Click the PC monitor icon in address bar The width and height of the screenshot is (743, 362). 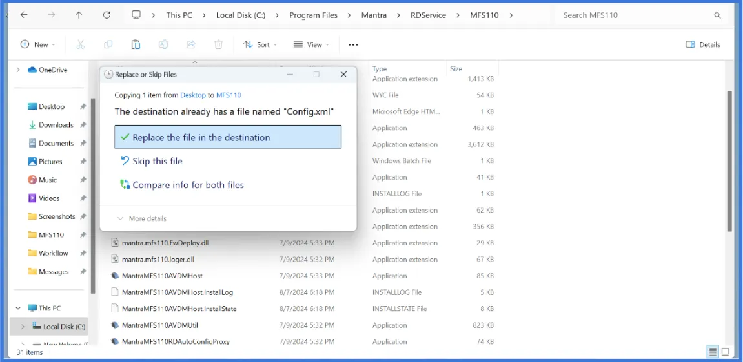(x=136, y=15)
